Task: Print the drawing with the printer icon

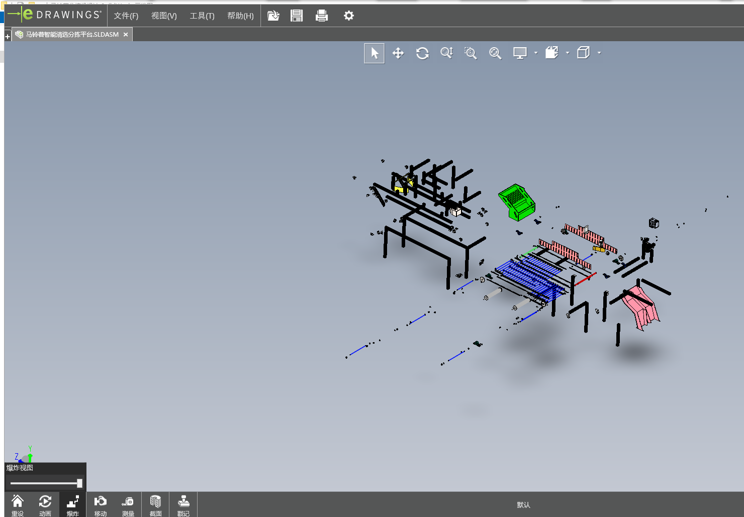Action: pos(322,16)
